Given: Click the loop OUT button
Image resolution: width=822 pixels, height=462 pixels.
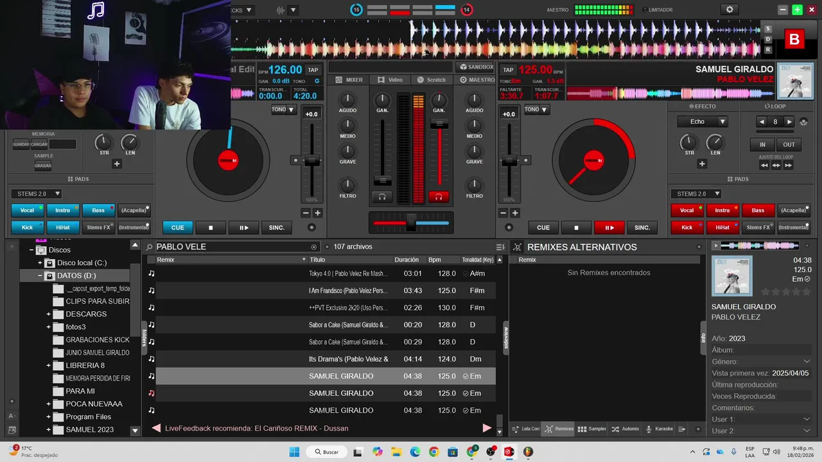Looking at the screenshot, I should pos(789,144).
